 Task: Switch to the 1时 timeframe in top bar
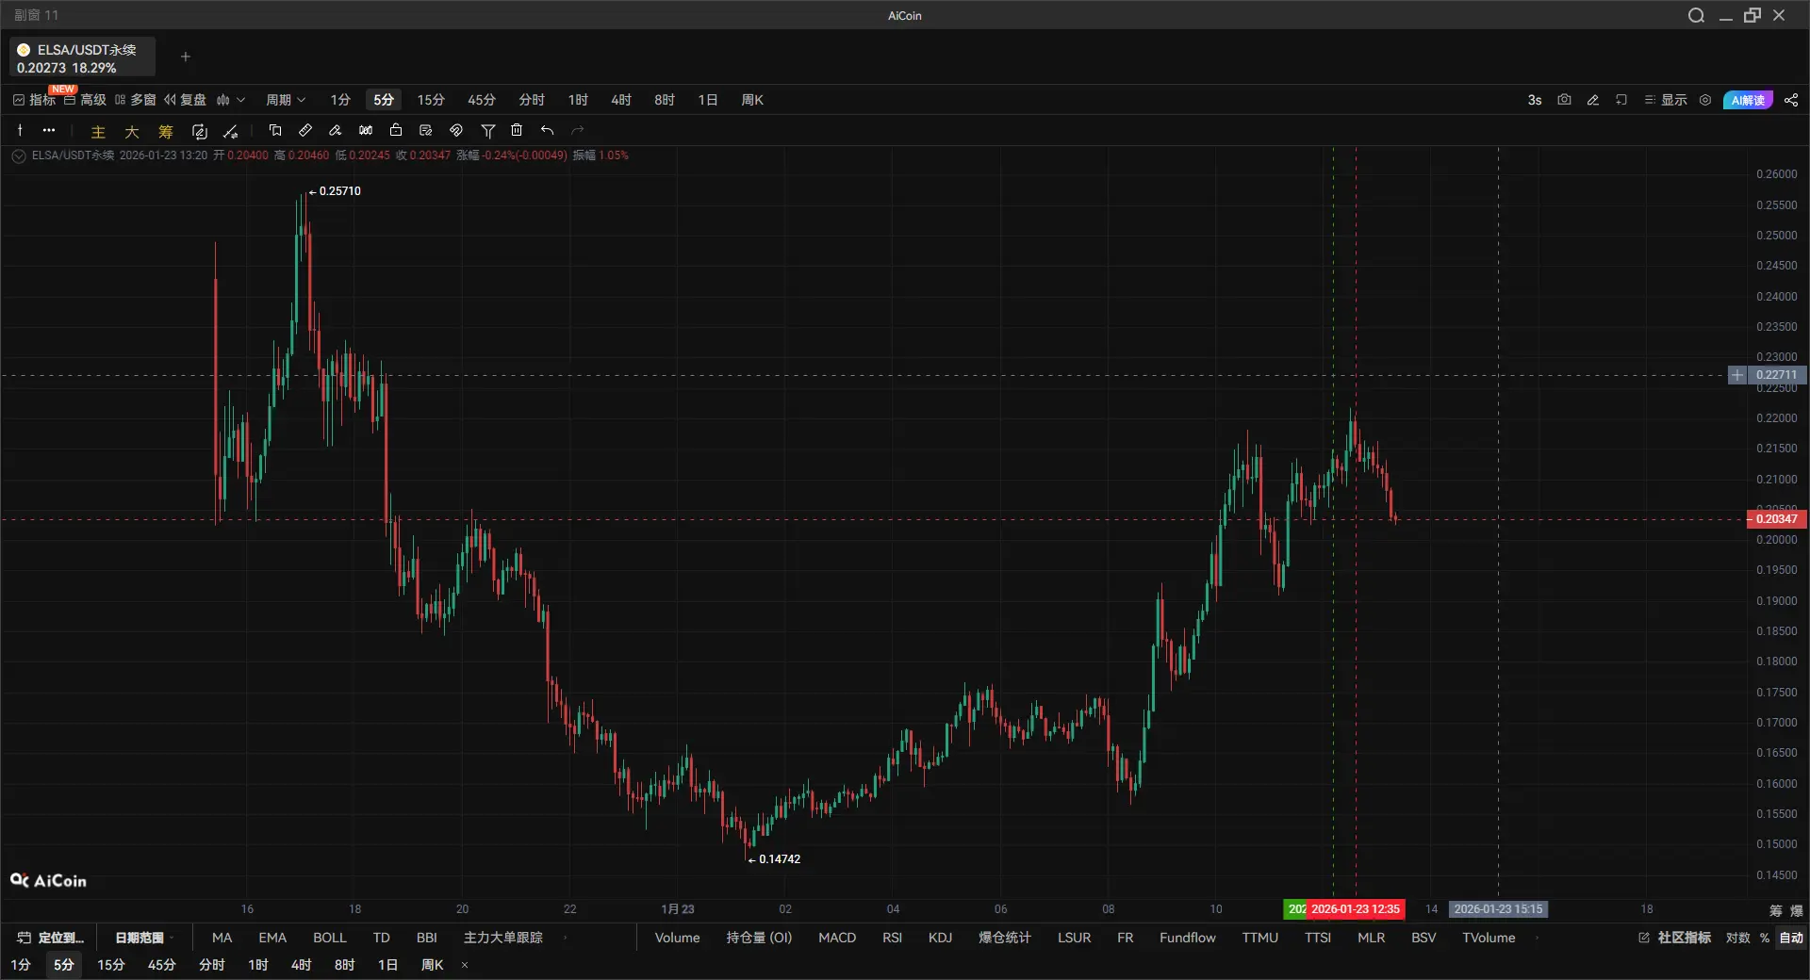[x=578, y=100]
